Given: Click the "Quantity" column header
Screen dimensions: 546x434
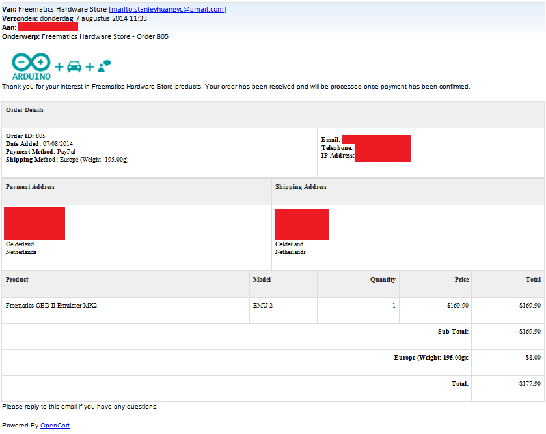Looking at the screenshot, I should (383, 279).
